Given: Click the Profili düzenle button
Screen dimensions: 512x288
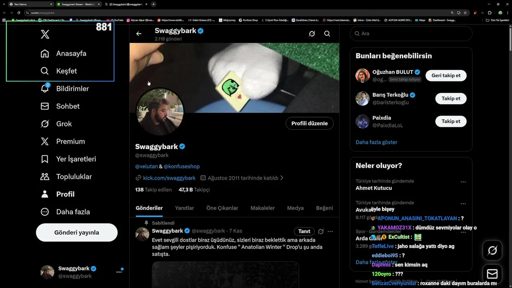Looking at the screenshot, I should (x=310, y=123).
